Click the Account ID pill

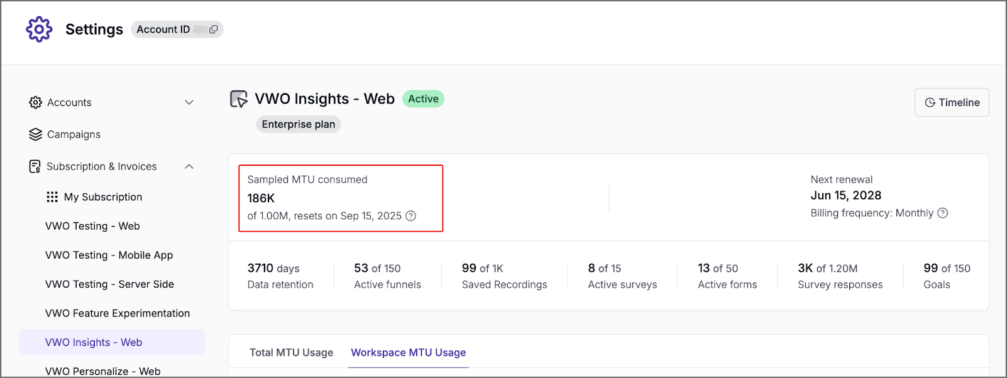(177, 30)
